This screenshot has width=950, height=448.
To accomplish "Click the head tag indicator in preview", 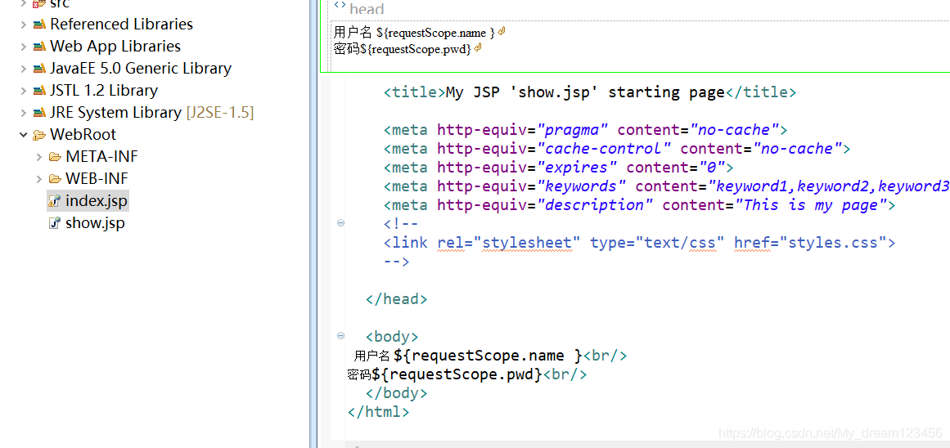I will pyautogui.click(x=360, y=8).
